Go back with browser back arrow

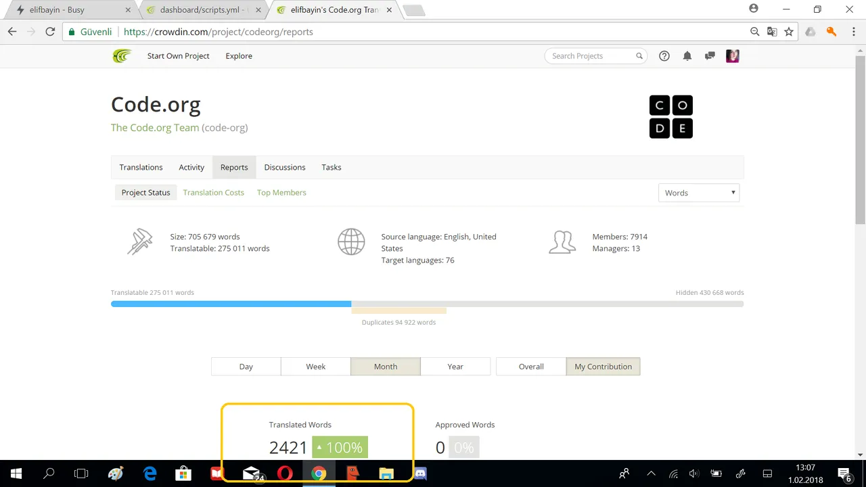(12, 32)
